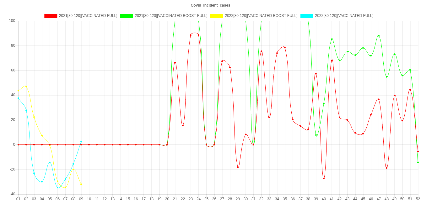Hide the 2021[80-120][VACCINATED BOOST FULL] series label
This screenshot has height=210, width=421.
(x=171, y=16)
